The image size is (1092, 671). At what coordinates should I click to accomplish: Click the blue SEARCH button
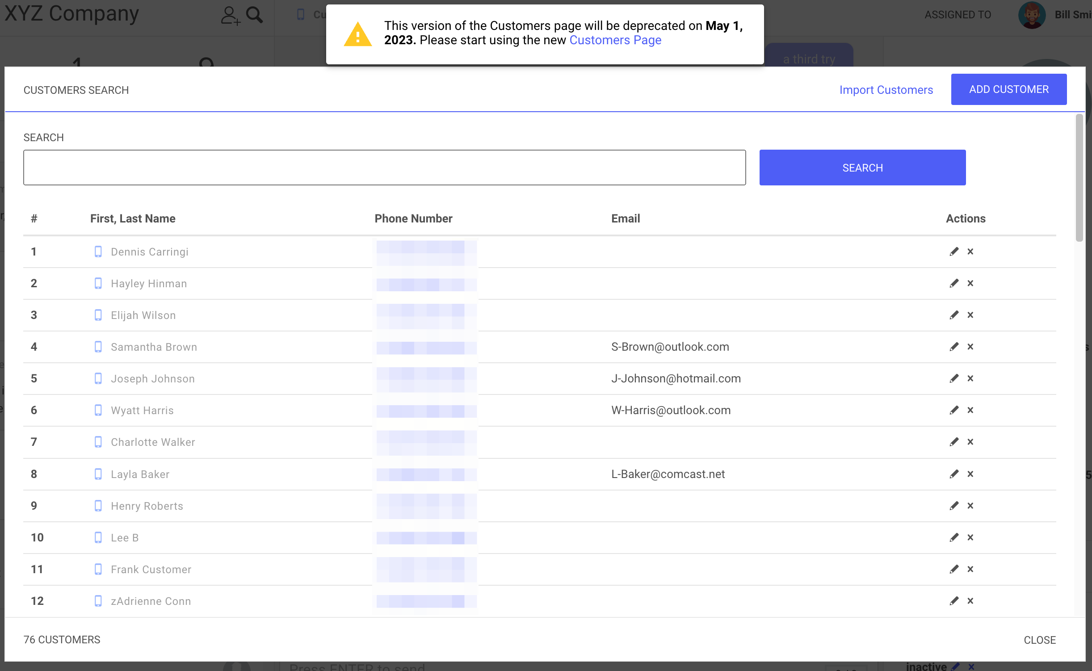[862, 168]
